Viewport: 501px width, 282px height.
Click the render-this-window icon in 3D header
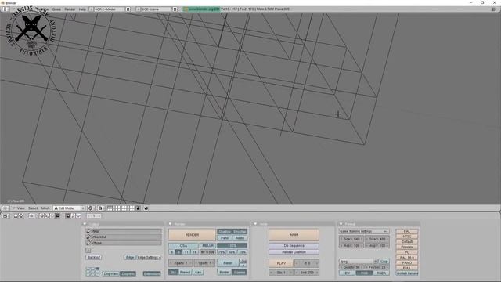pyautogui.click(x=146, y=208)
